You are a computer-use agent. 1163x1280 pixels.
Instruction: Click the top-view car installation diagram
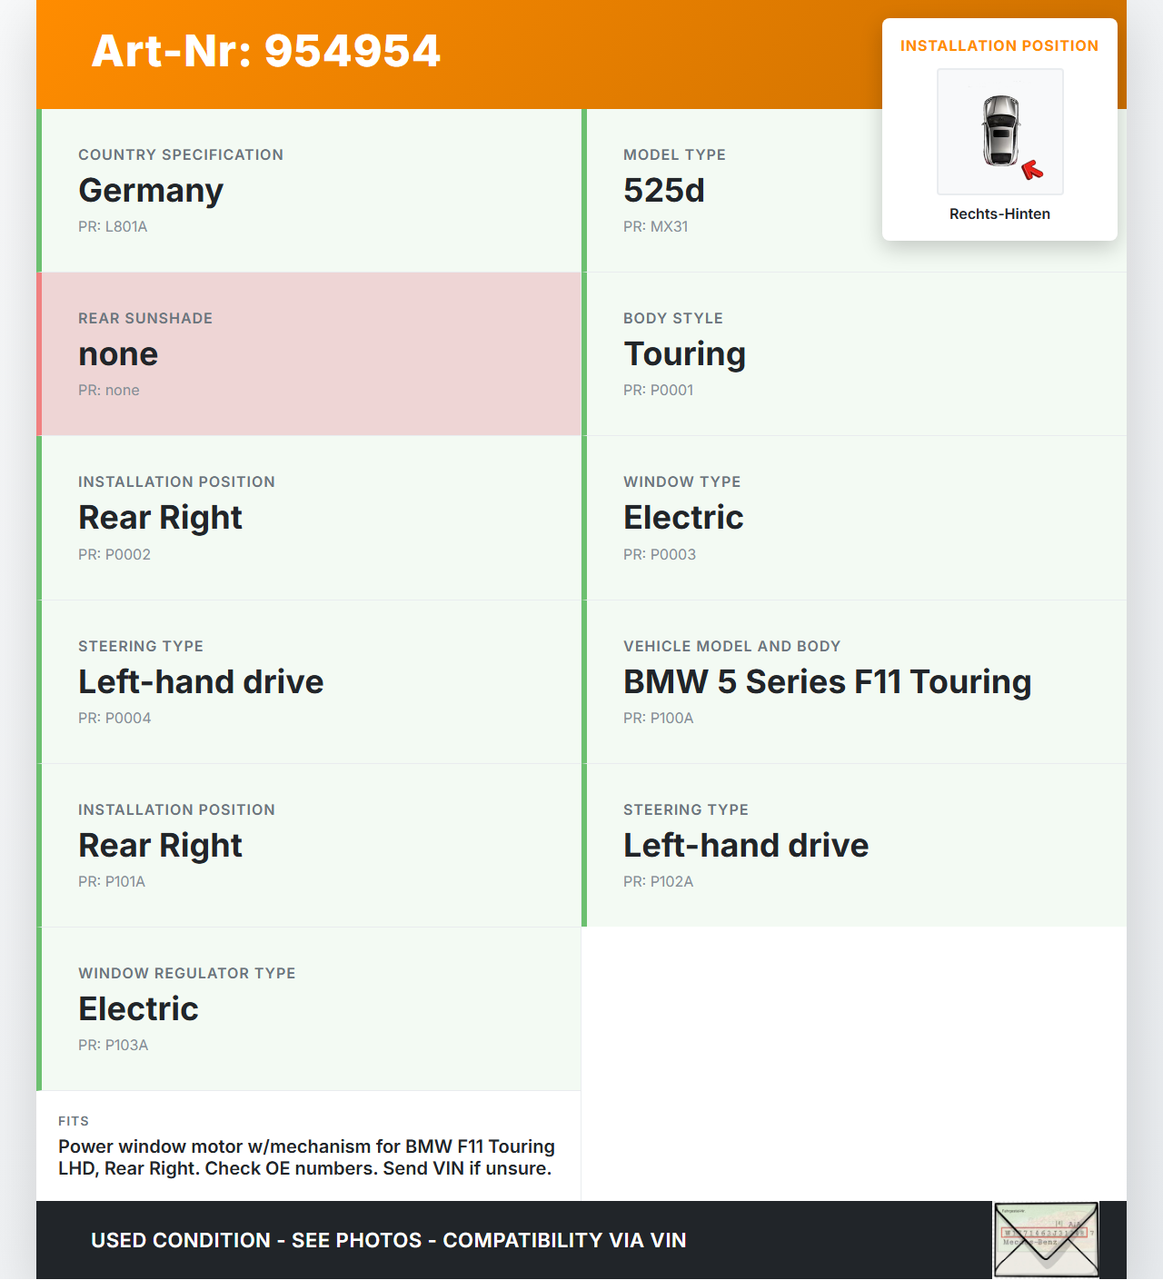tap(999, 131)
